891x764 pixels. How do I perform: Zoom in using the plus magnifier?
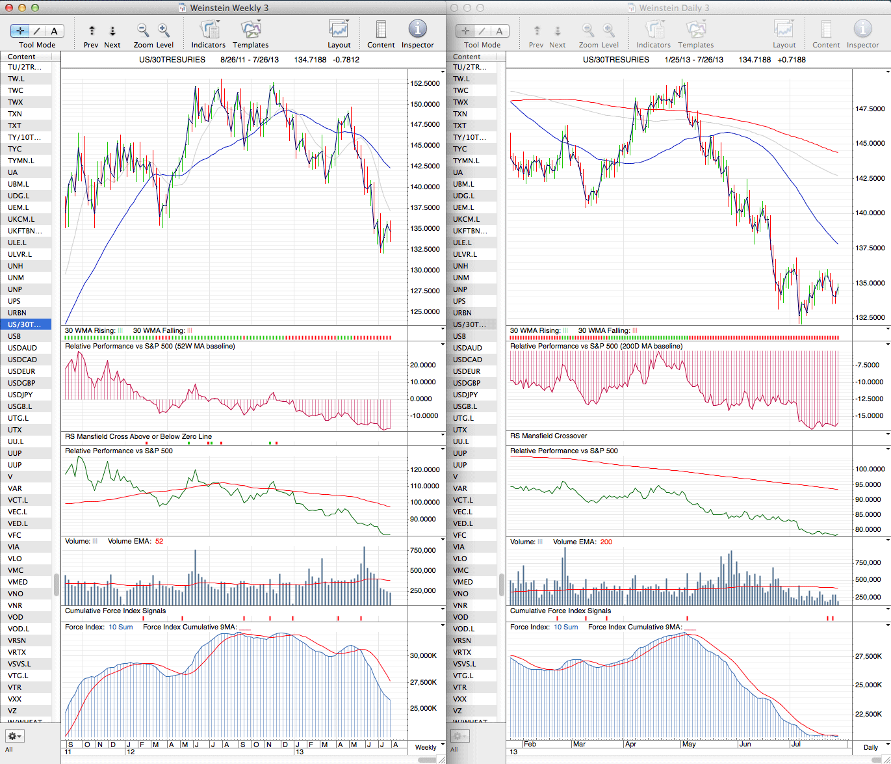point(164,30)
